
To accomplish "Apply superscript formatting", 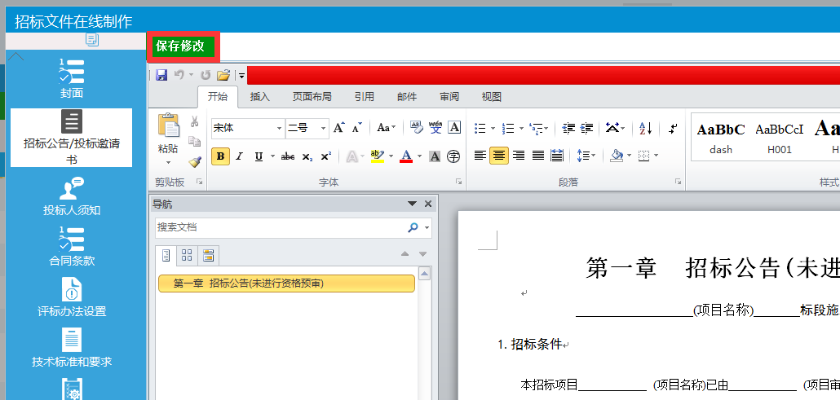I will (325, 156).
